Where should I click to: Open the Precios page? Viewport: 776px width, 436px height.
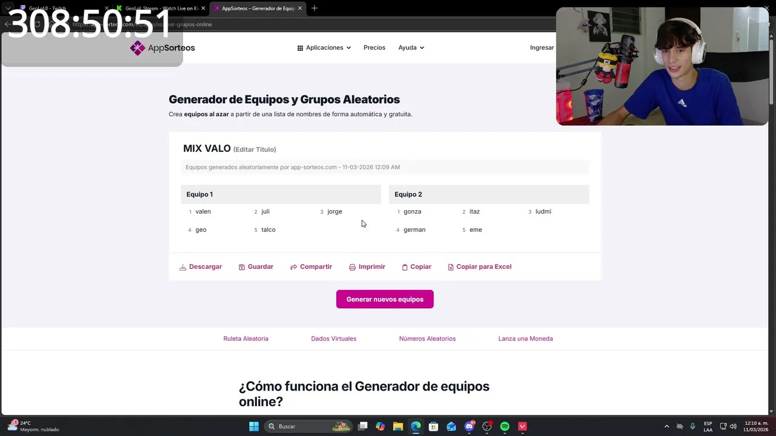coord(374,48)
